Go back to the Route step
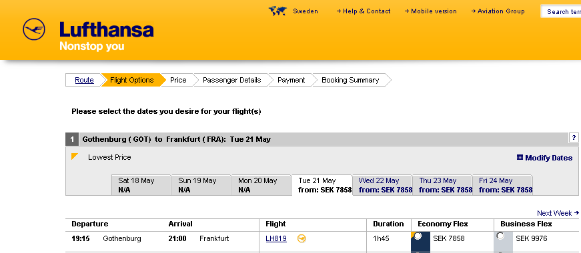The image size is (581, 253). (x=84, y=81)
